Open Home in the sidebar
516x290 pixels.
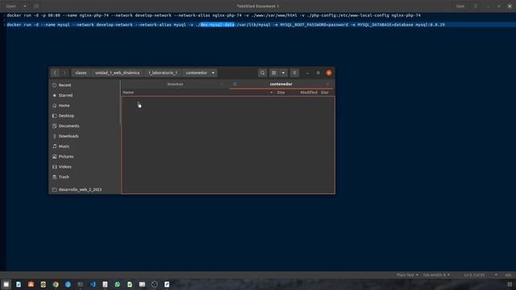click(x=85, y=106)
